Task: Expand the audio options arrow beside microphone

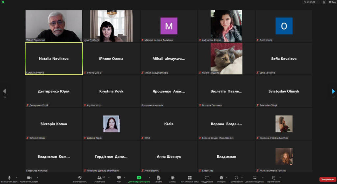Action: tap(16, 177)
